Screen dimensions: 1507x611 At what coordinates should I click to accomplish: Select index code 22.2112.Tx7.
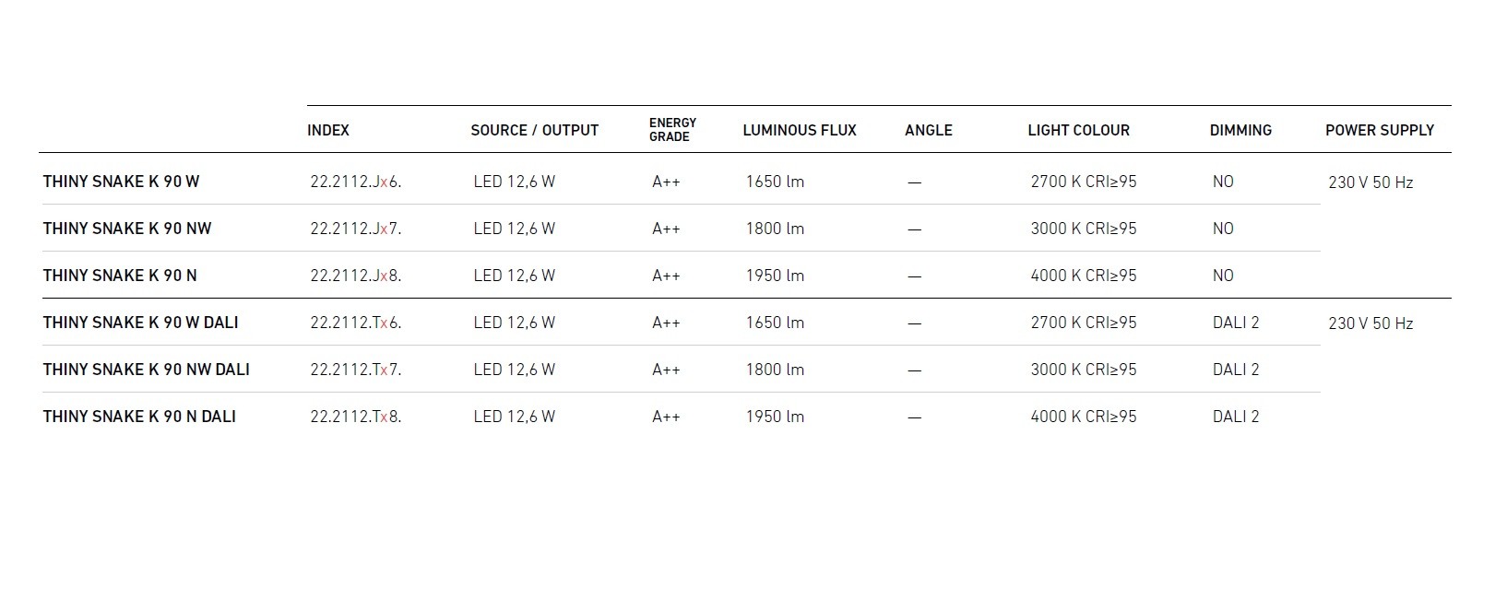click(355, 370)
